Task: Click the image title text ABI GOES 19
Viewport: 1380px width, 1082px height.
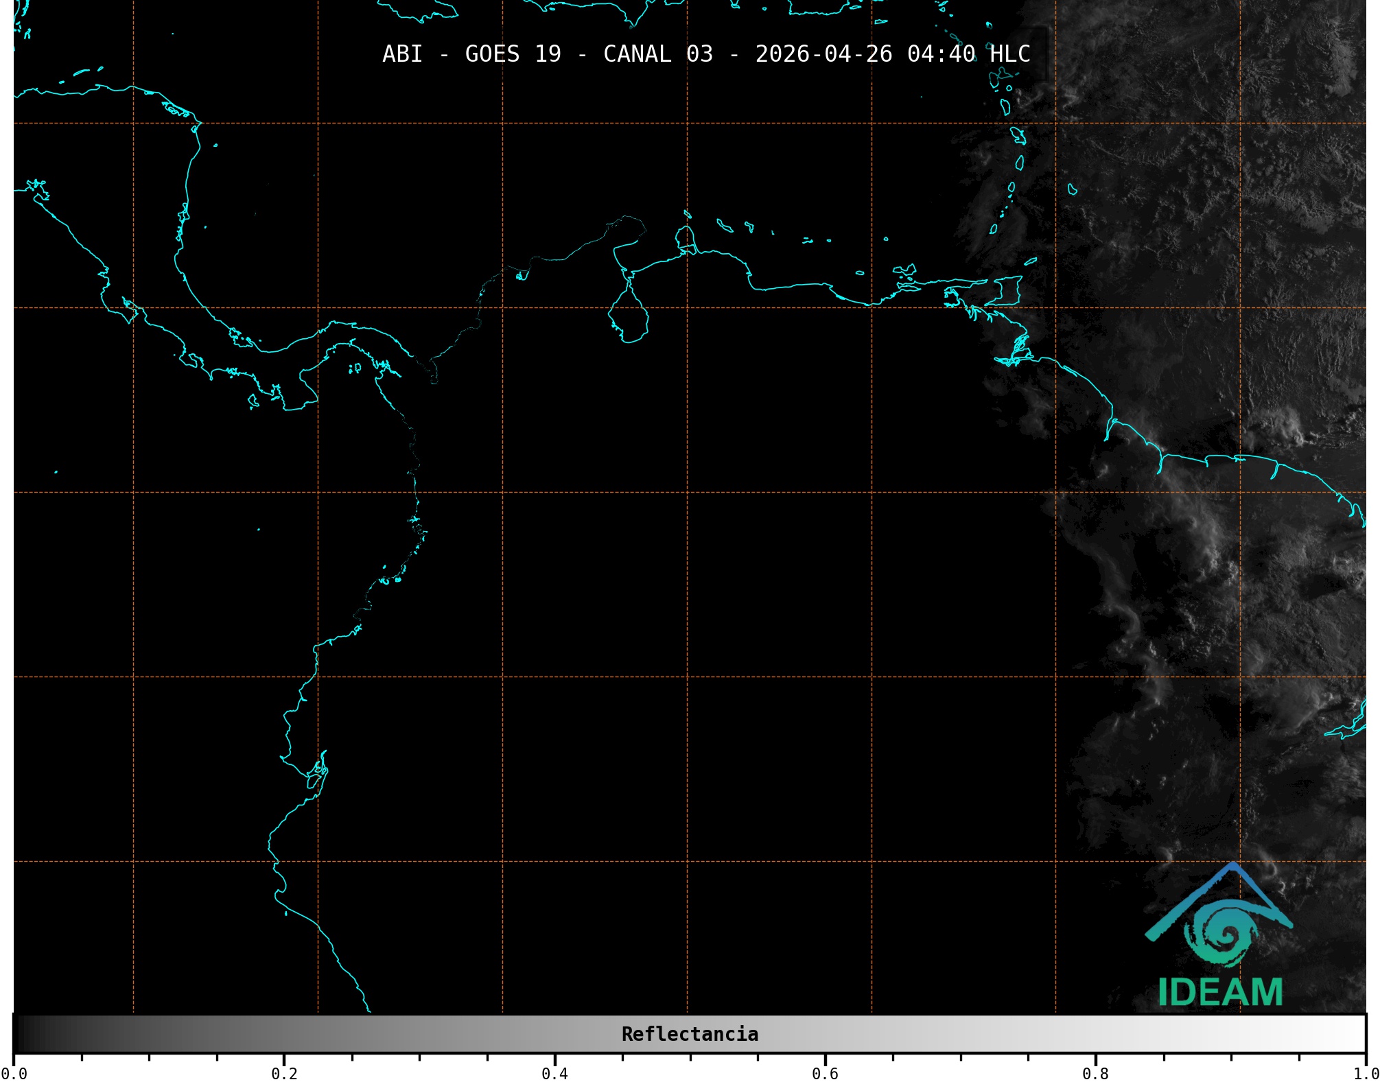Action: [x=471, y=54]
